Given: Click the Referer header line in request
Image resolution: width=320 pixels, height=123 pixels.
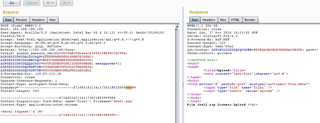Looking at the screenshot, I should 38,50.
